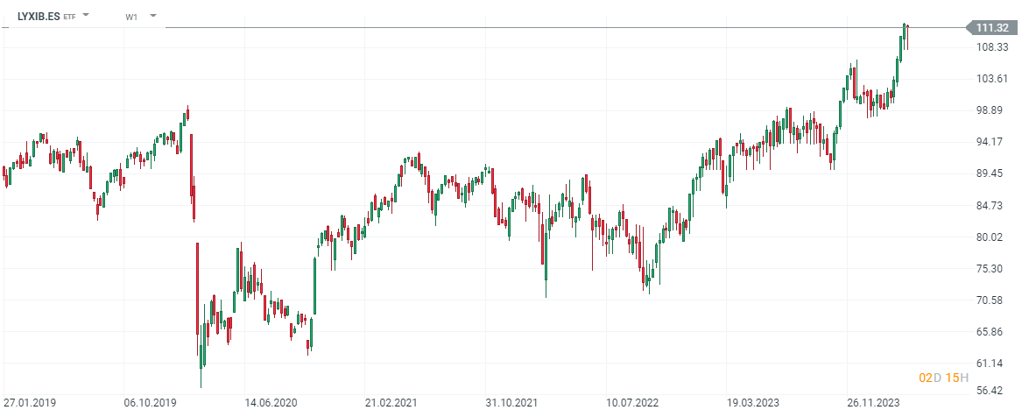Click the ETF instrument type tag

click(x=70, y=17)
